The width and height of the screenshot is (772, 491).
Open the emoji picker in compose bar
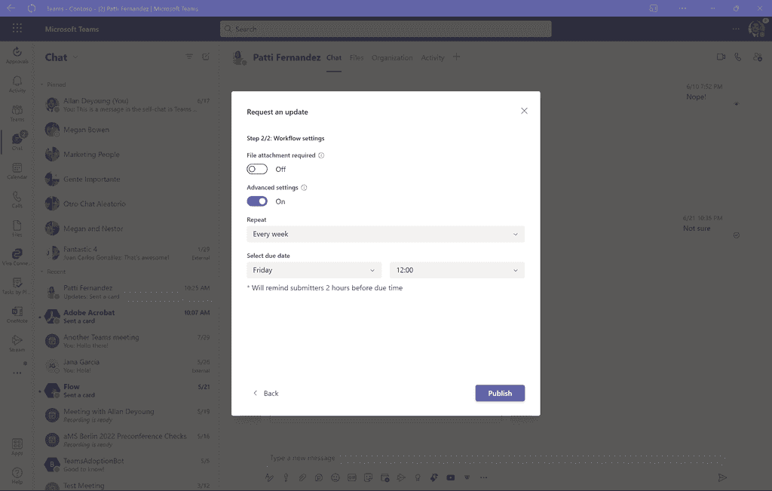tap(335, 477)
